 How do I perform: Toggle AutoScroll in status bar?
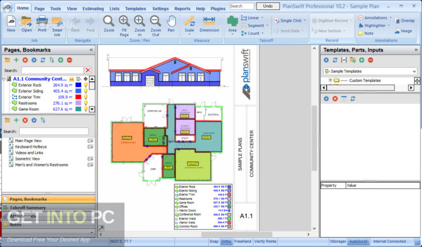coord(358,242)
